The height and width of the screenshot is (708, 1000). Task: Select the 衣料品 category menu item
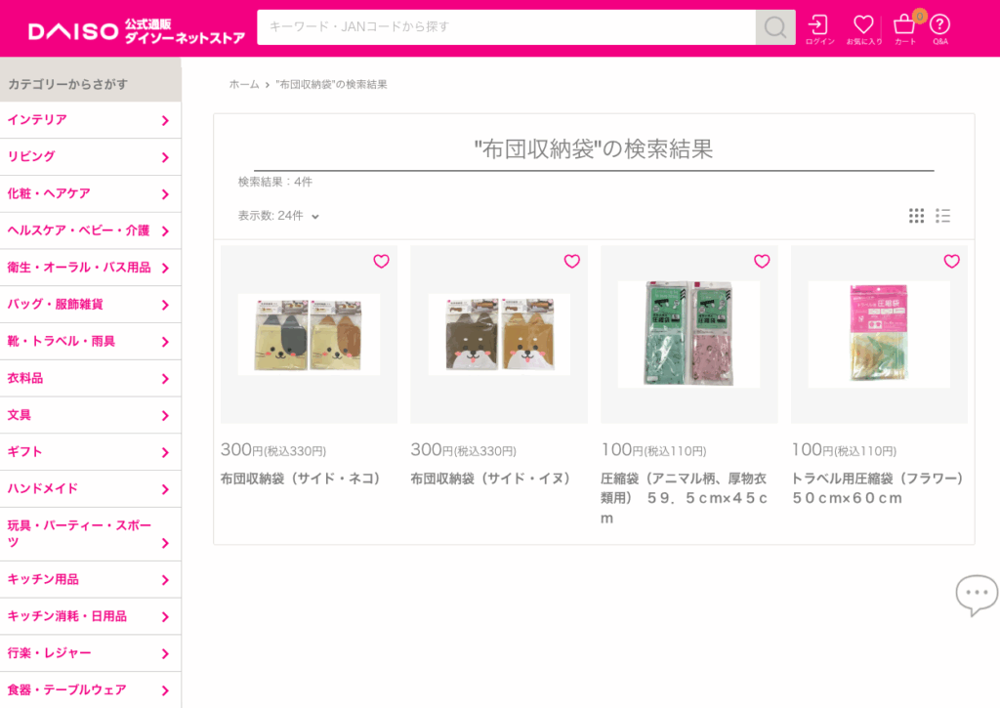[x=91, y=378]
